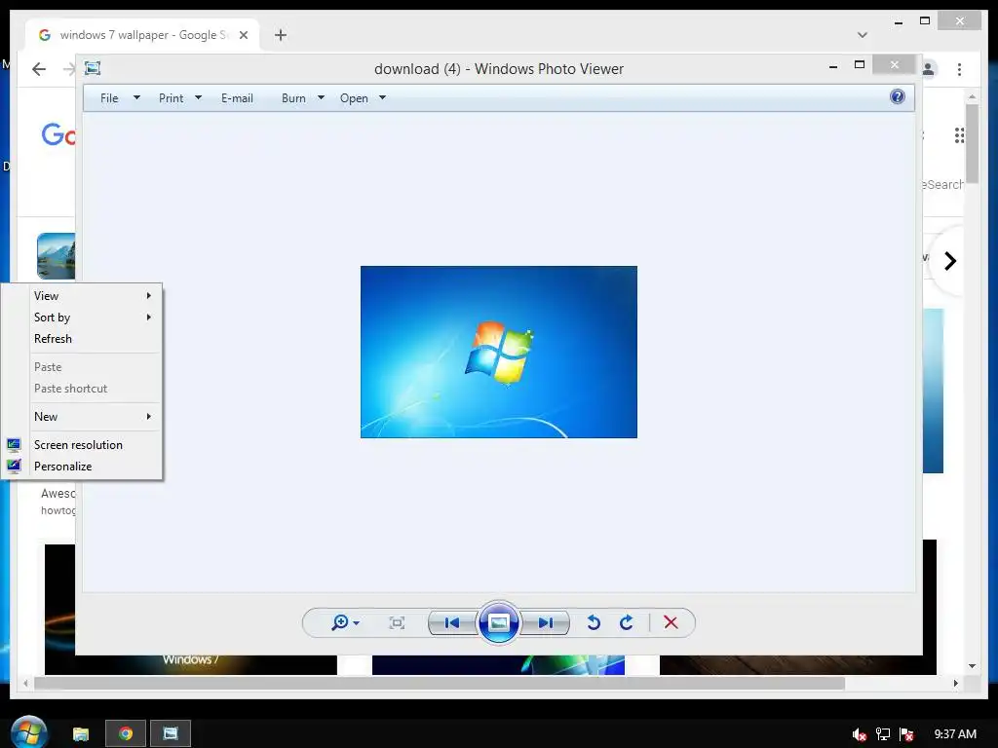Open the File menu in Photo Viewer

point(109,98)
